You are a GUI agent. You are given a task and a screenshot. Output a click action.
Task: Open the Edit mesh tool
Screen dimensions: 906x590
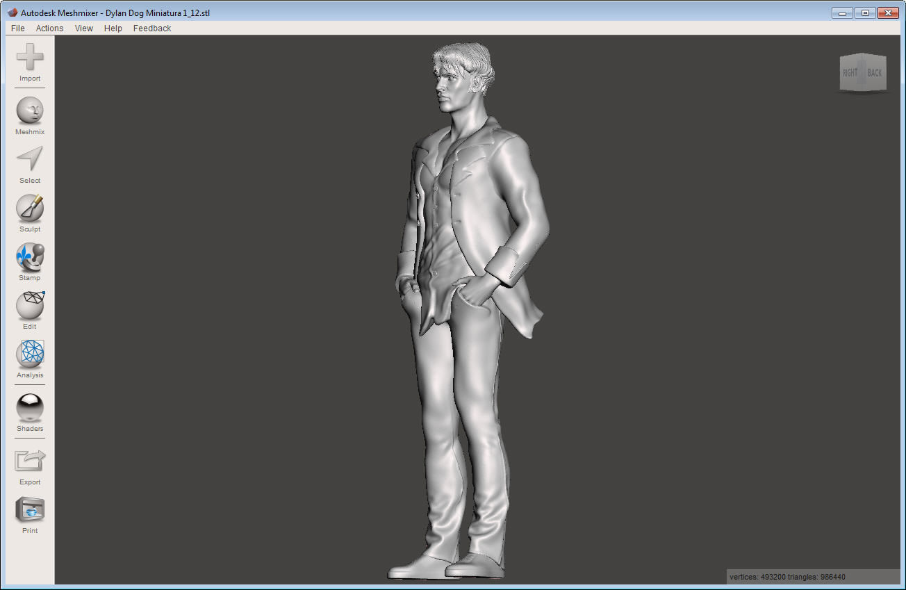pyautogui.click(x=30, y=305)
